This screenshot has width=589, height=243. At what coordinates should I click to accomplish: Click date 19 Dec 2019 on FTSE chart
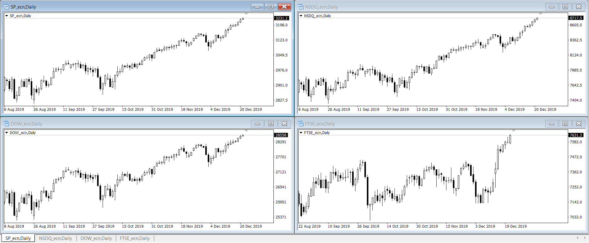tap(516, 226)
